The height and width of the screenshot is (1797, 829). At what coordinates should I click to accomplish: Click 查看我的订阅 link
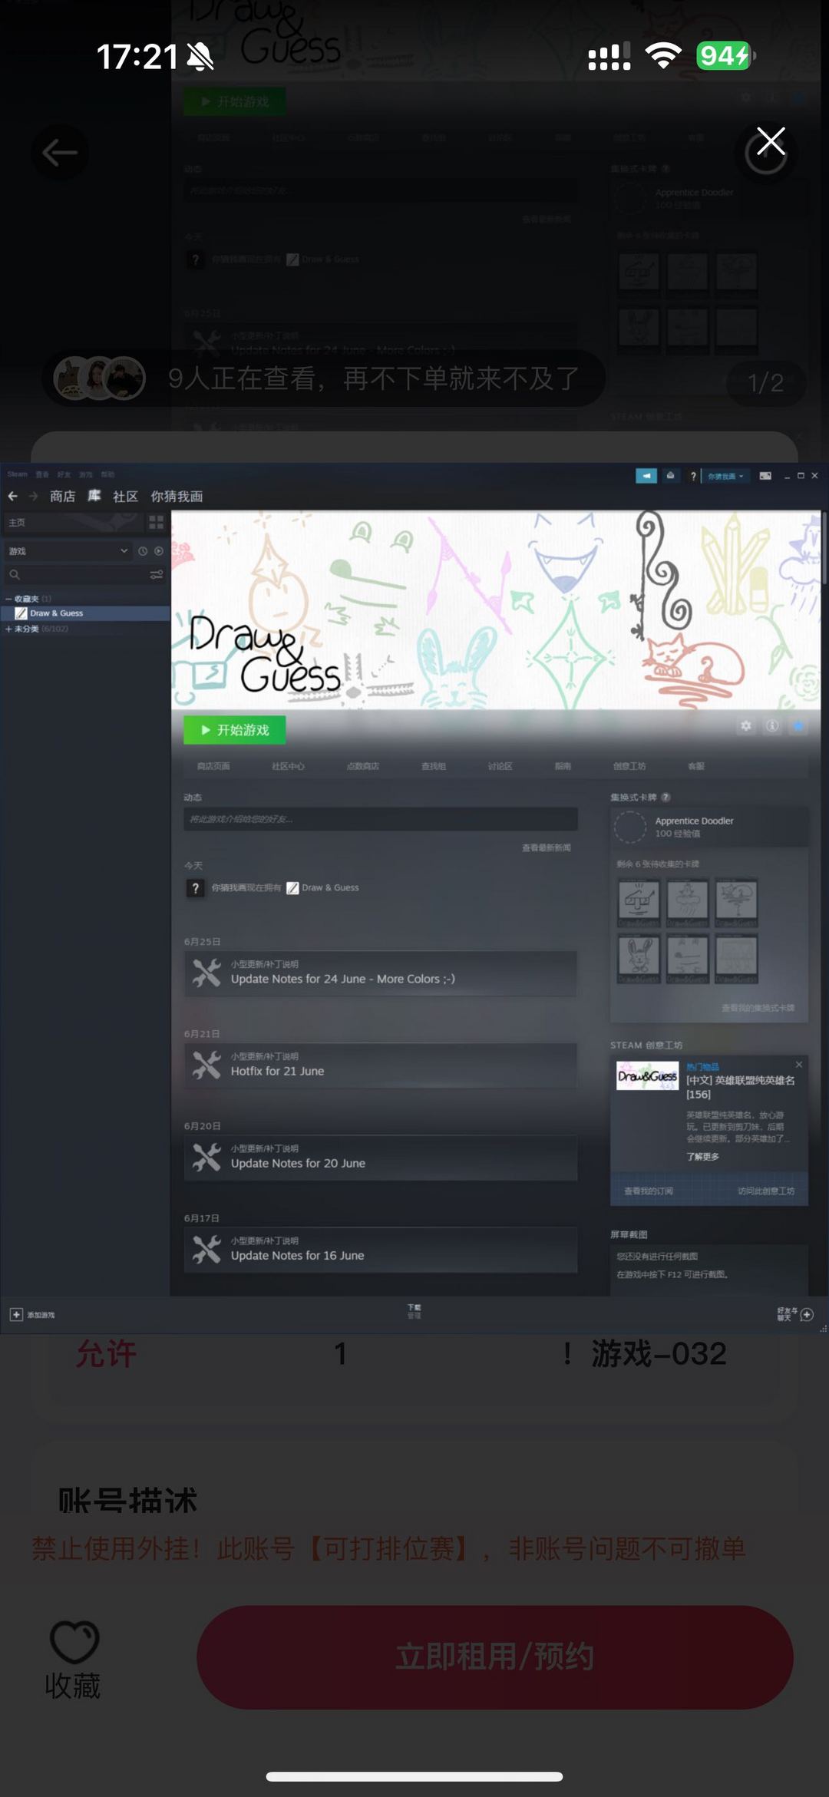click(648, 1191)
